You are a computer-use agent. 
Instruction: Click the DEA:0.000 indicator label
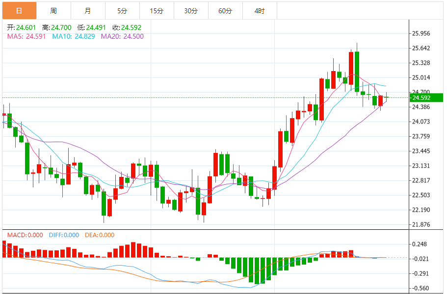(x=100, y=235)
